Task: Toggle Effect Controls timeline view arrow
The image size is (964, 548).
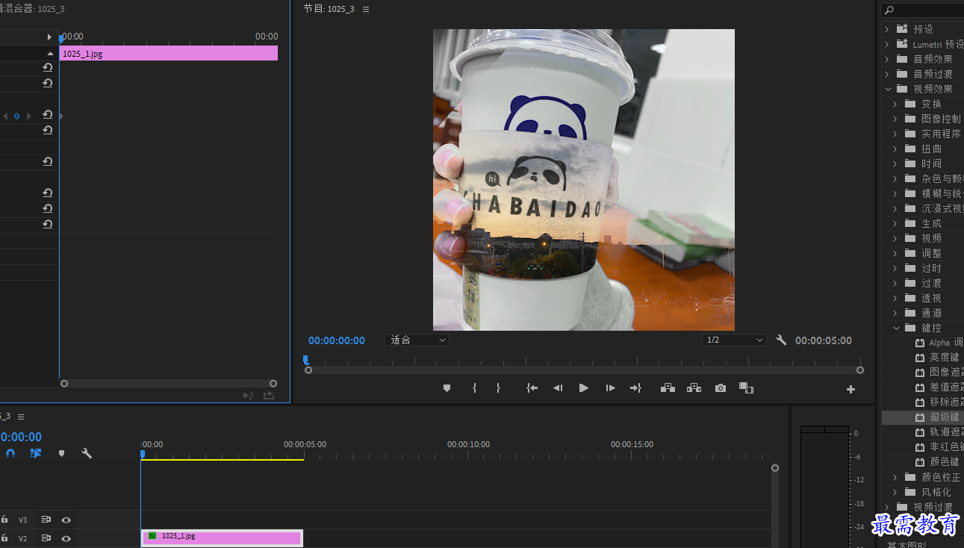Action: click(50, 37)
